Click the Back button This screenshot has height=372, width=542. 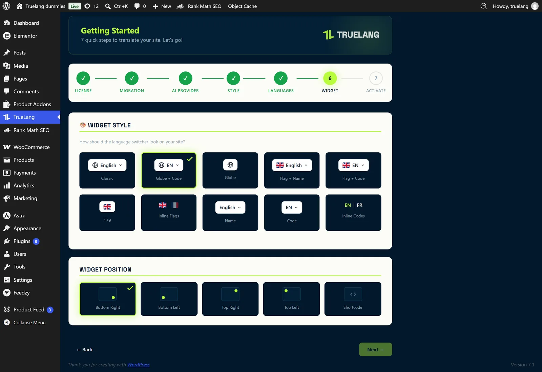coord(85,350)
